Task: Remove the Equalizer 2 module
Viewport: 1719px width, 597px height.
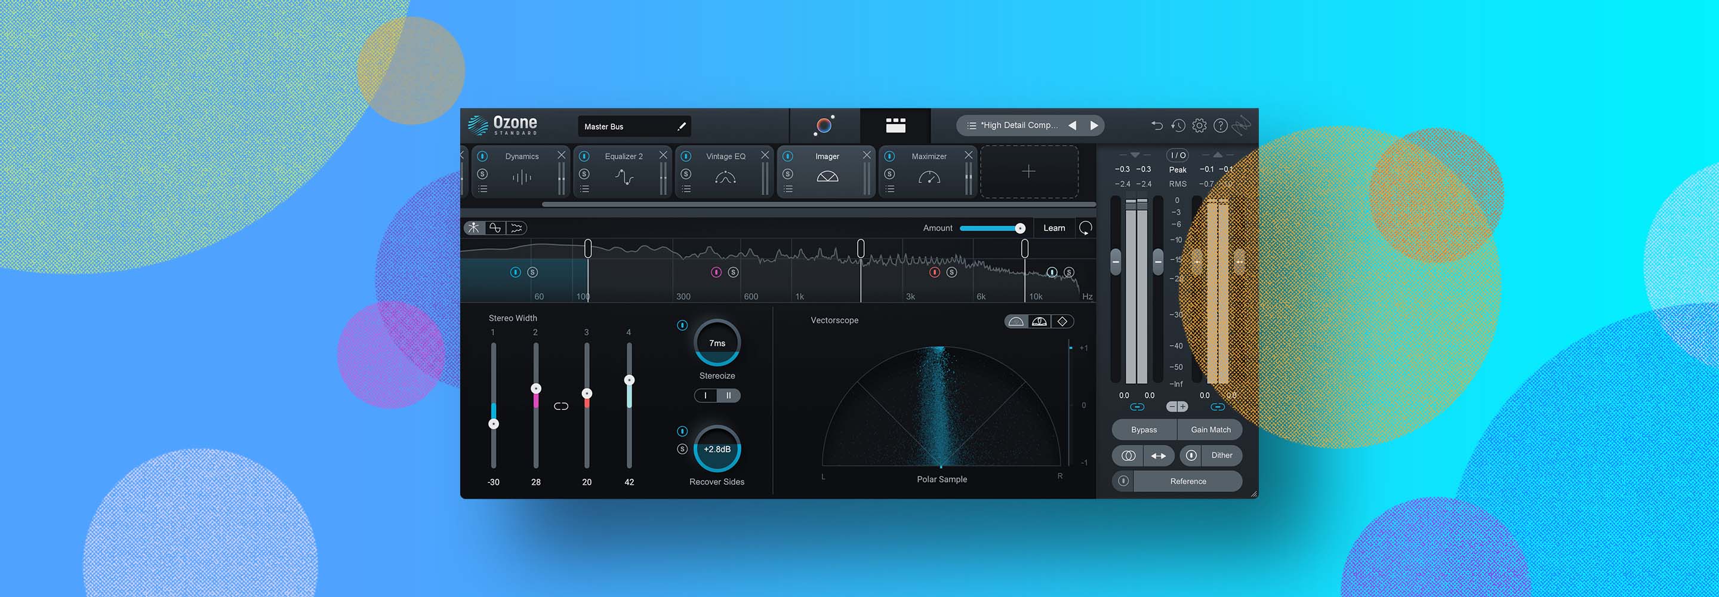Action: pyautogui.click(x=663, y=155)
